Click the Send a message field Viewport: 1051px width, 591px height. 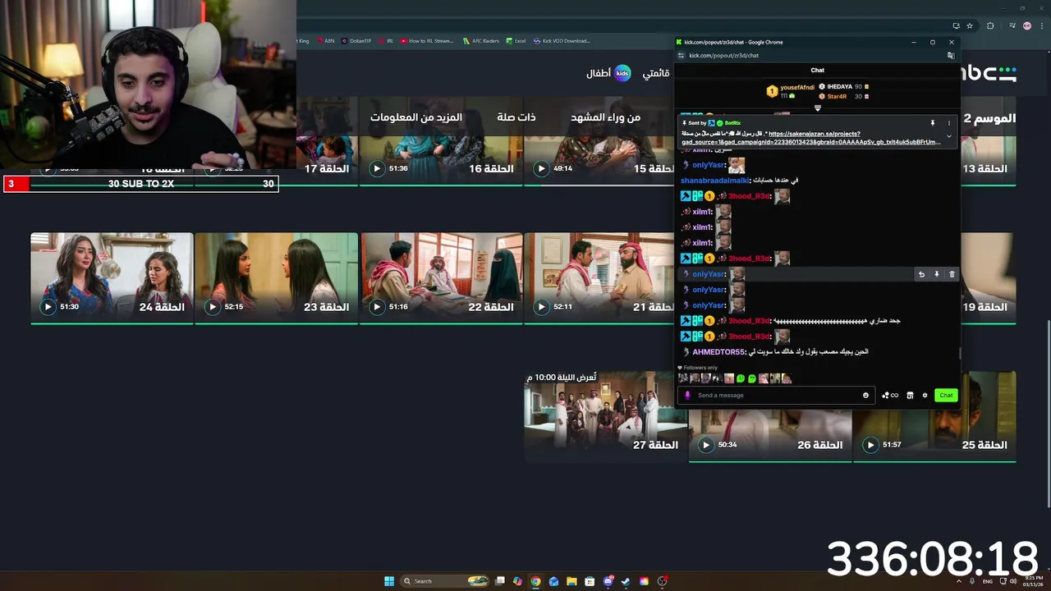(777, 395)
